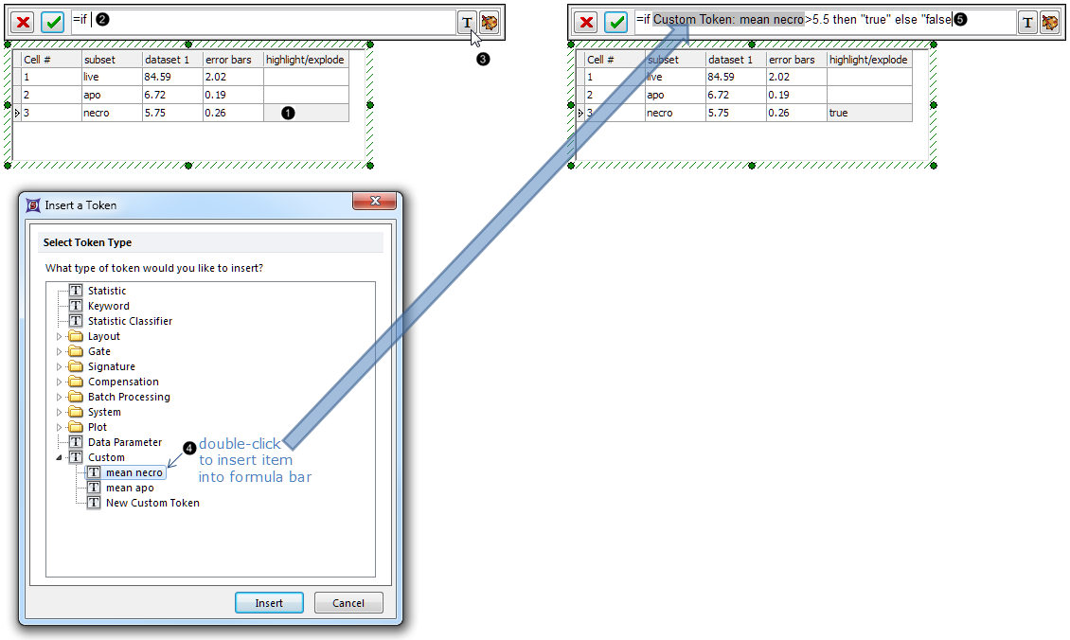Close the Insert a Token dialog

[377, 204]
